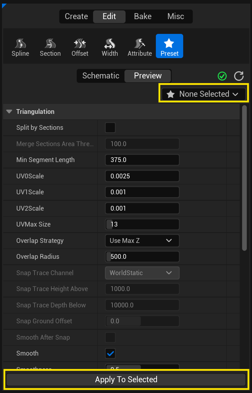
Task: Click the UV1Scale value field
Action: pos(142,192)
